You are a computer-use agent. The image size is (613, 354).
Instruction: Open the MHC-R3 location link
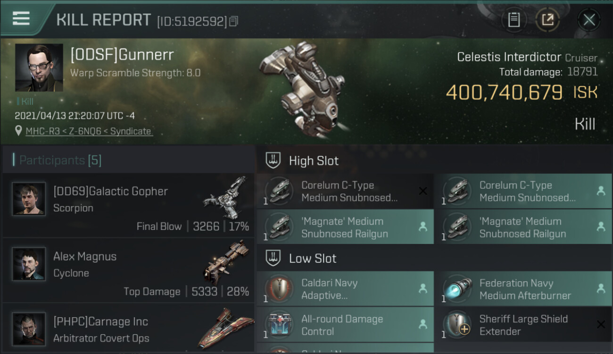(x=89, y=131)
